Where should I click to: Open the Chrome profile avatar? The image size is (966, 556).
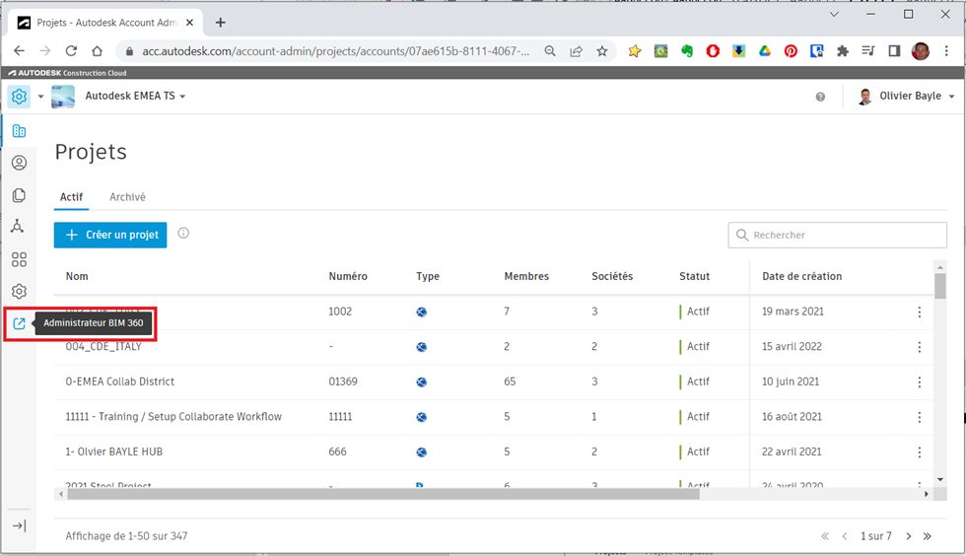[x=921, y=51]
